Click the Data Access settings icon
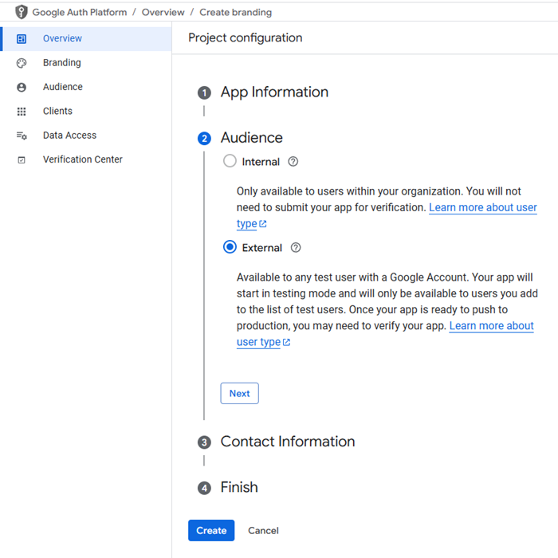 (22, 136)
